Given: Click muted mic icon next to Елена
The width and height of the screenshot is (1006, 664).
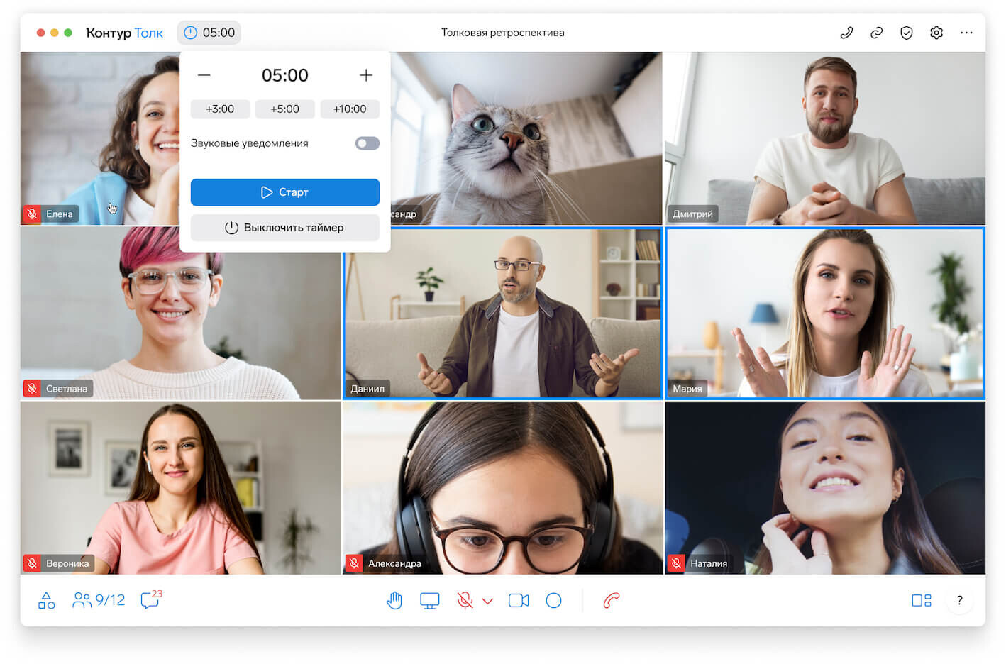Looking at the screenshot, I should (32, 214).
